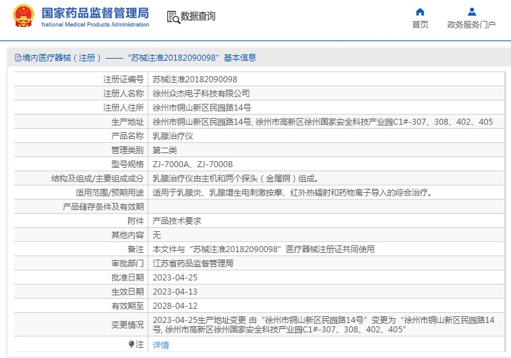Click the 国家药品监督管理局 site title
The height and width of the screenshot is (358, 511).
[x=95, y=13]
